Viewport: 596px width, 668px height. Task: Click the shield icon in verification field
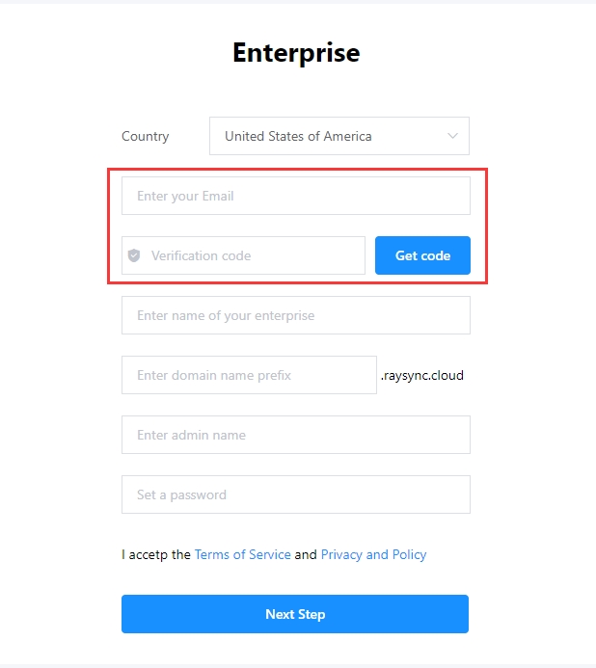pos(134,255)
